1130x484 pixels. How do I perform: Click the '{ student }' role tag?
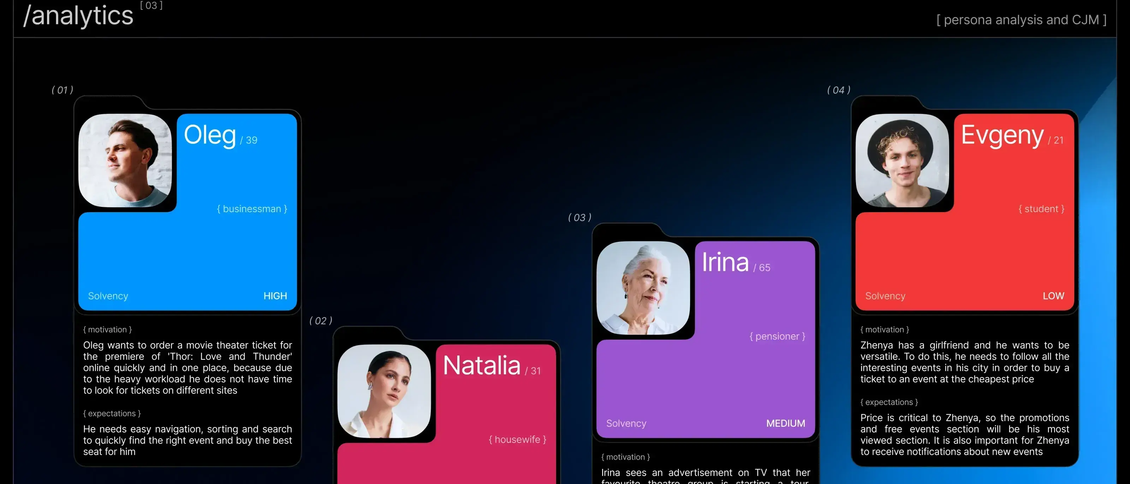1041,209
